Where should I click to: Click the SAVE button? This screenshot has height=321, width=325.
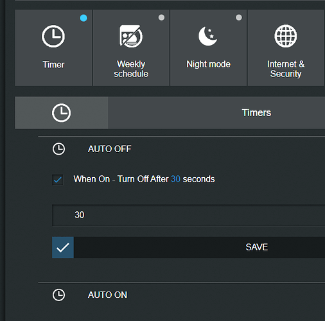click(x=199, y=247)
